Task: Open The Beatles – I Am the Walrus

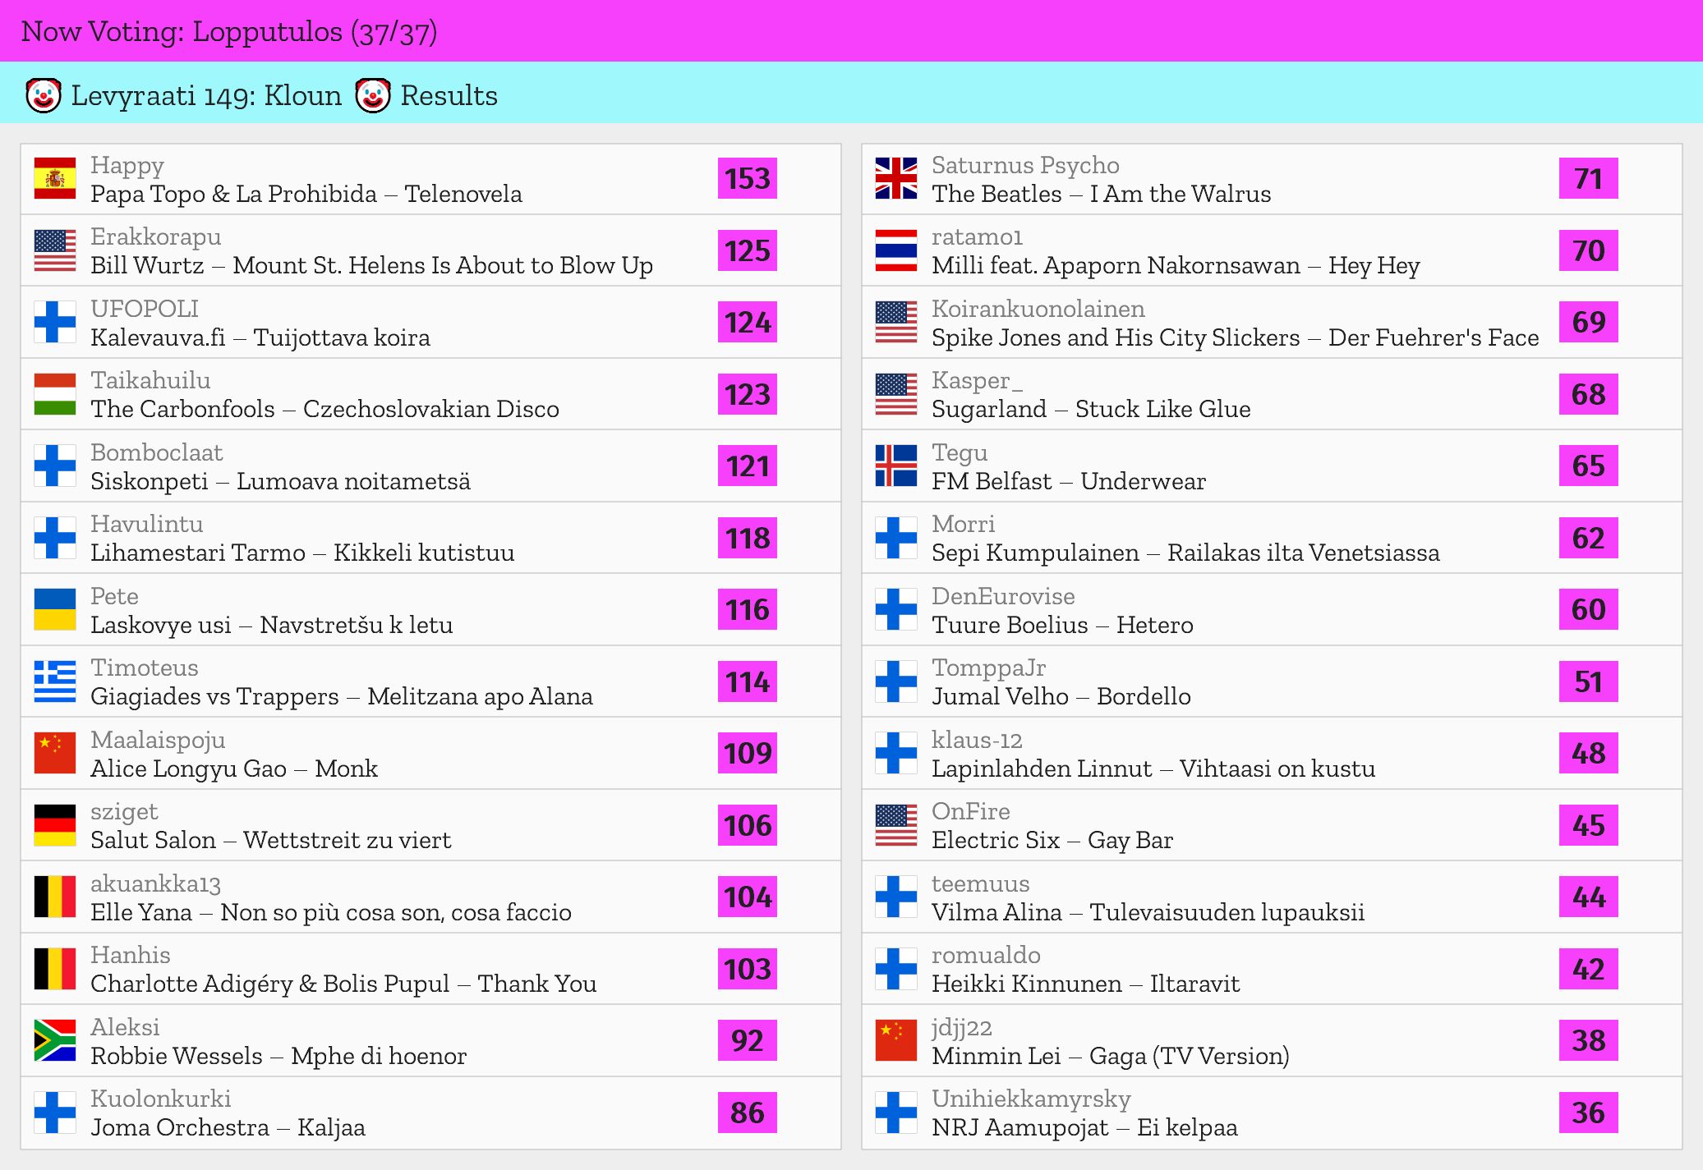Action: (1101, 194)
